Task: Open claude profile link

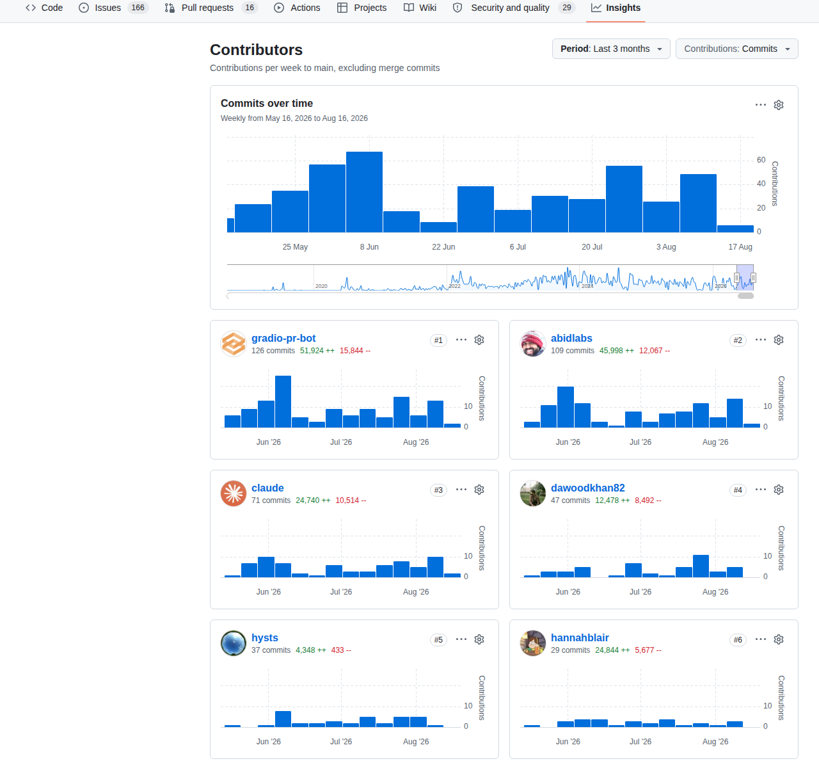Action: click(x=267, y=488)
